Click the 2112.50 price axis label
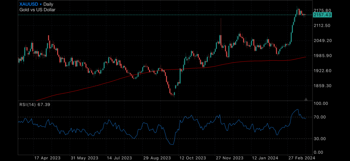The image size is (350, 161). click(322, 26)
